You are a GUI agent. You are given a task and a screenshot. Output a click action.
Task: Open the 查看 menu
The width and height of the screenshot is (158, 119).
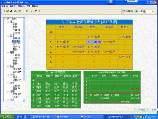pos(21,6)
